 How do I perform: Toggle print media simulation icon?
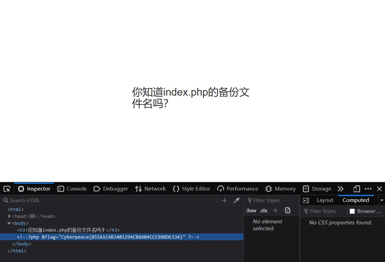point(288,211)
